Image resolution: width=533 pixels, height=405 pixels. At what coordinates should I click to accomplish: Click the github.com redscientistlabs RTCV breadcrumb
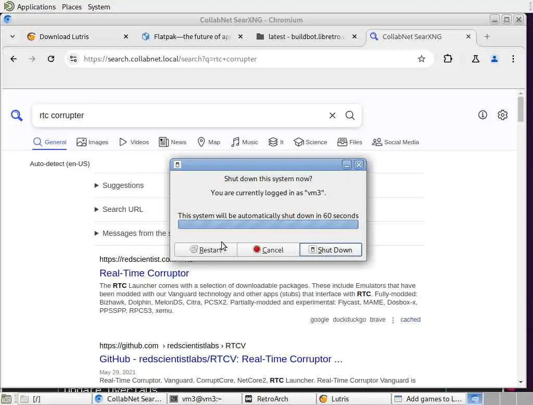coord(172,346)
